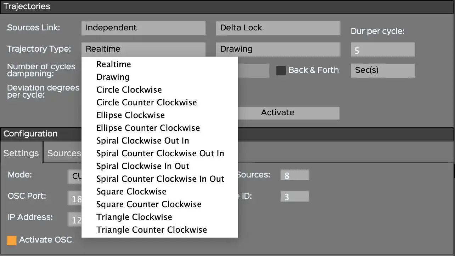Toggle the Back & Forth checkbox

281,70
